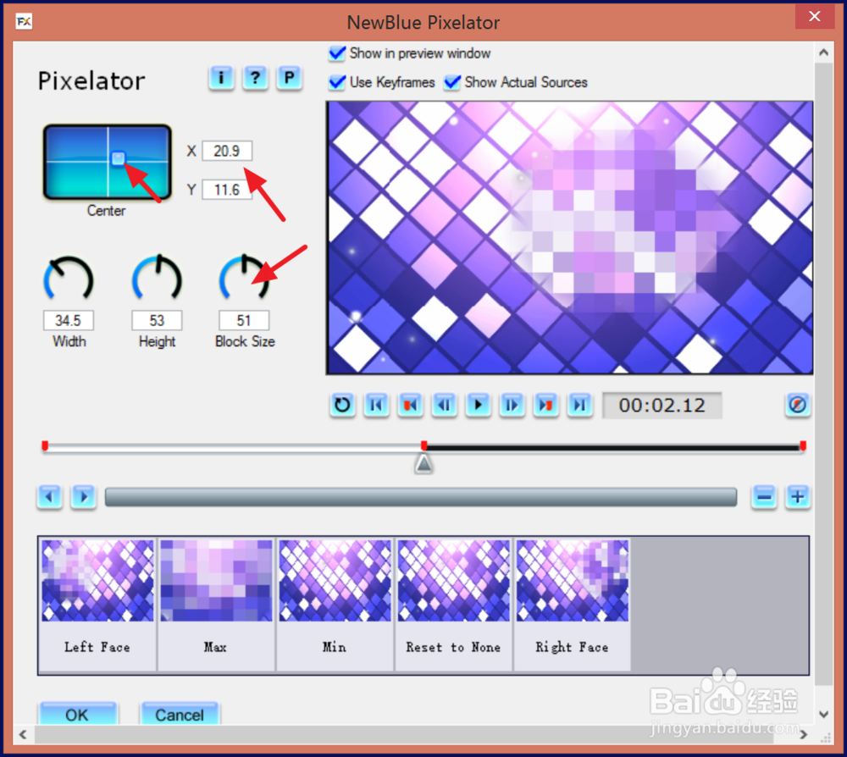
Task: Select the Right Face preset
Action: tap(572, 605)
